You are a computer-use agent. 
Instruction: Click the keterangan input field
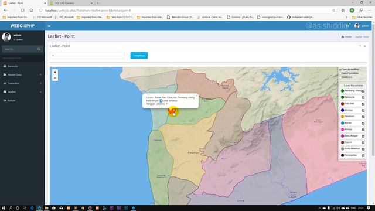[87, 56]
